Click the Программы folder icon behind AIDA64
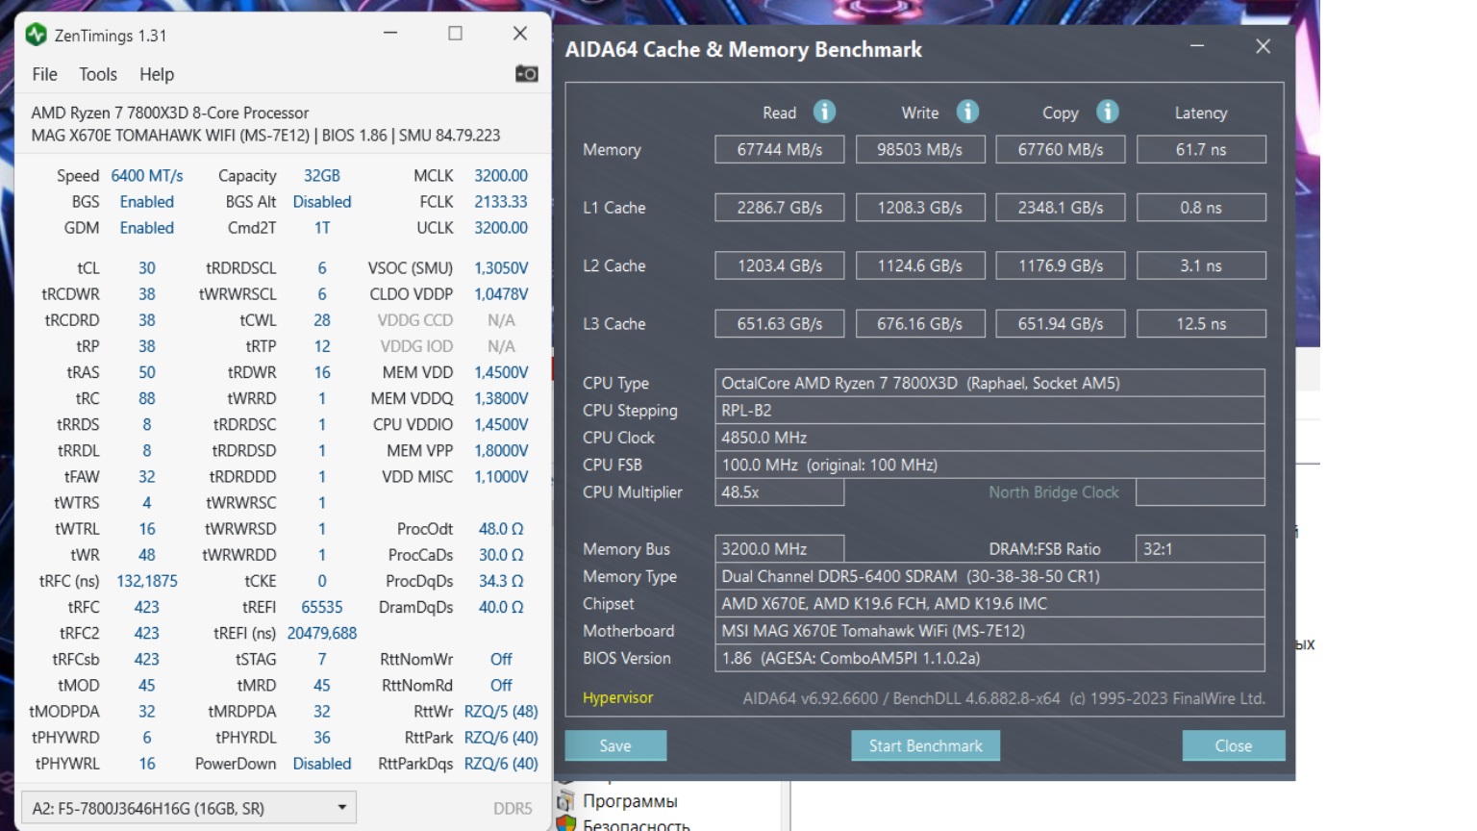The width and height of the screenshot is (1477, 831). coord(565,800)
